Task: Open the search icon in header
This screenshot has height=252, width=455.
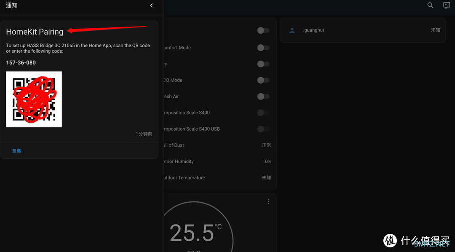Action: (430, 5)
